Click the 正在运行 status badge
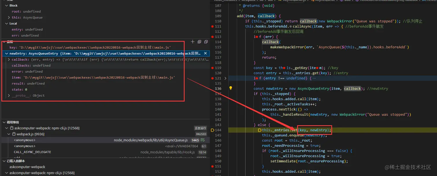Image resolution: width=437 pixels, height=176 pixels. 201,128
